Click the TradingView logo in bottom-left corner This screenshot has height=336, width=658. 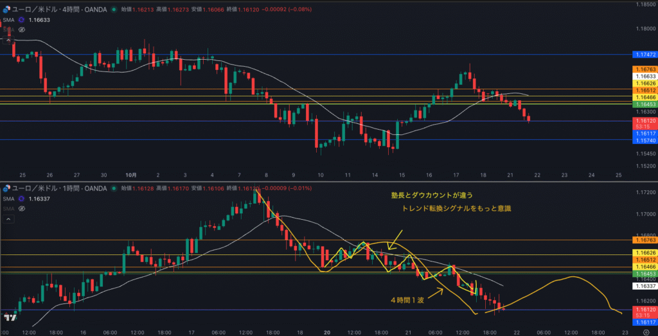coord(10,317)
